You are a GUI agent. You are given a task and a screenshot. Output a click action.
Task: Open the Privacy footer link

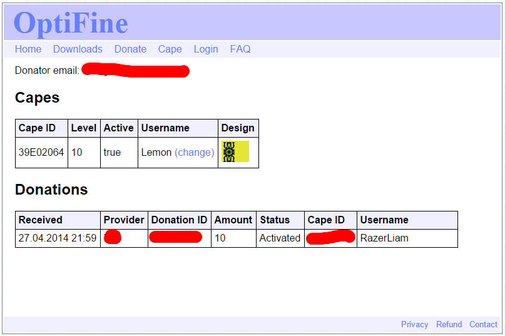pos(414,324)
